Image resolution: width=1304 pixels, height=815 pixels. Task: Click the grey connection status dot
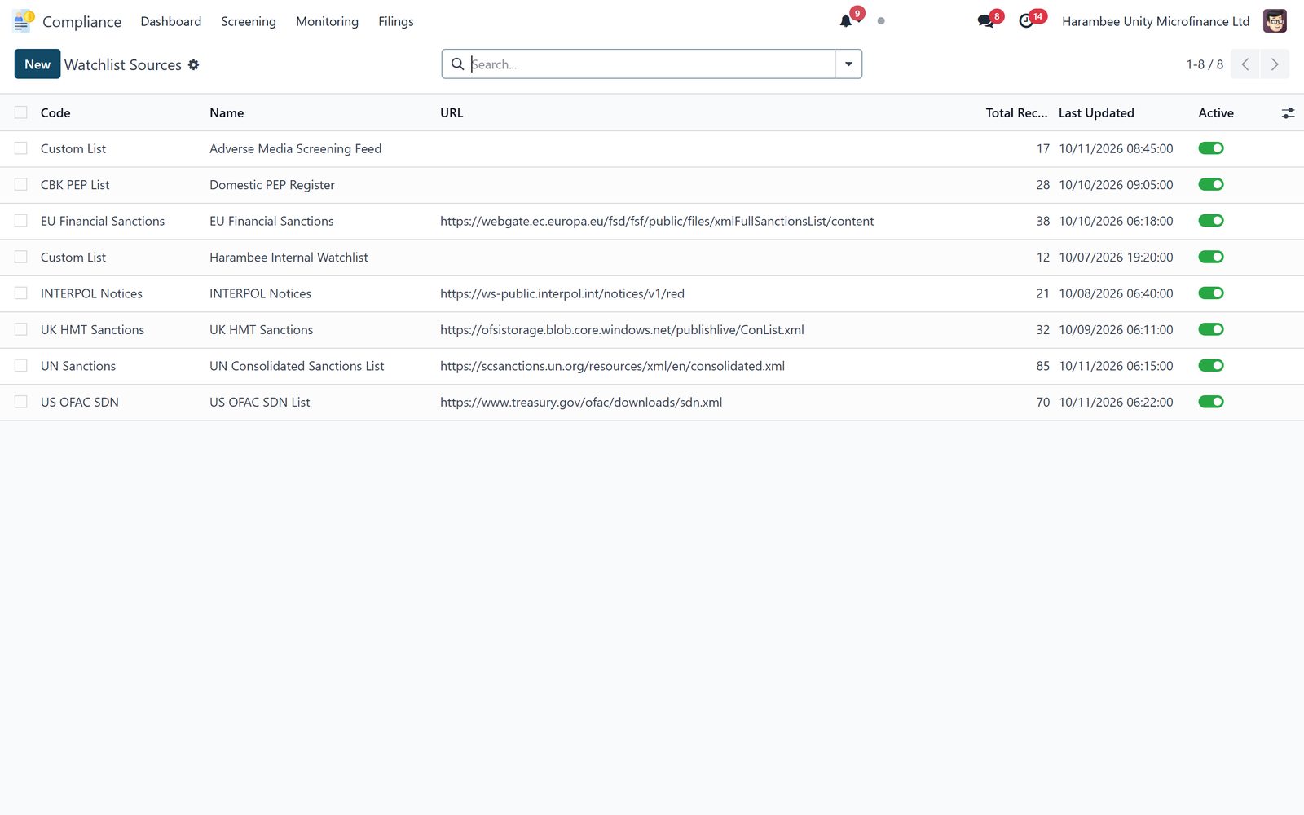[881, 21]
